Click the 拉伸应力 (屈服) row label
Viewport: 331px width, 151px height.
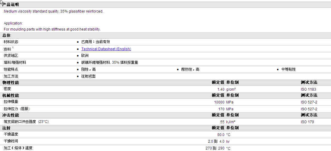(17, 109)
